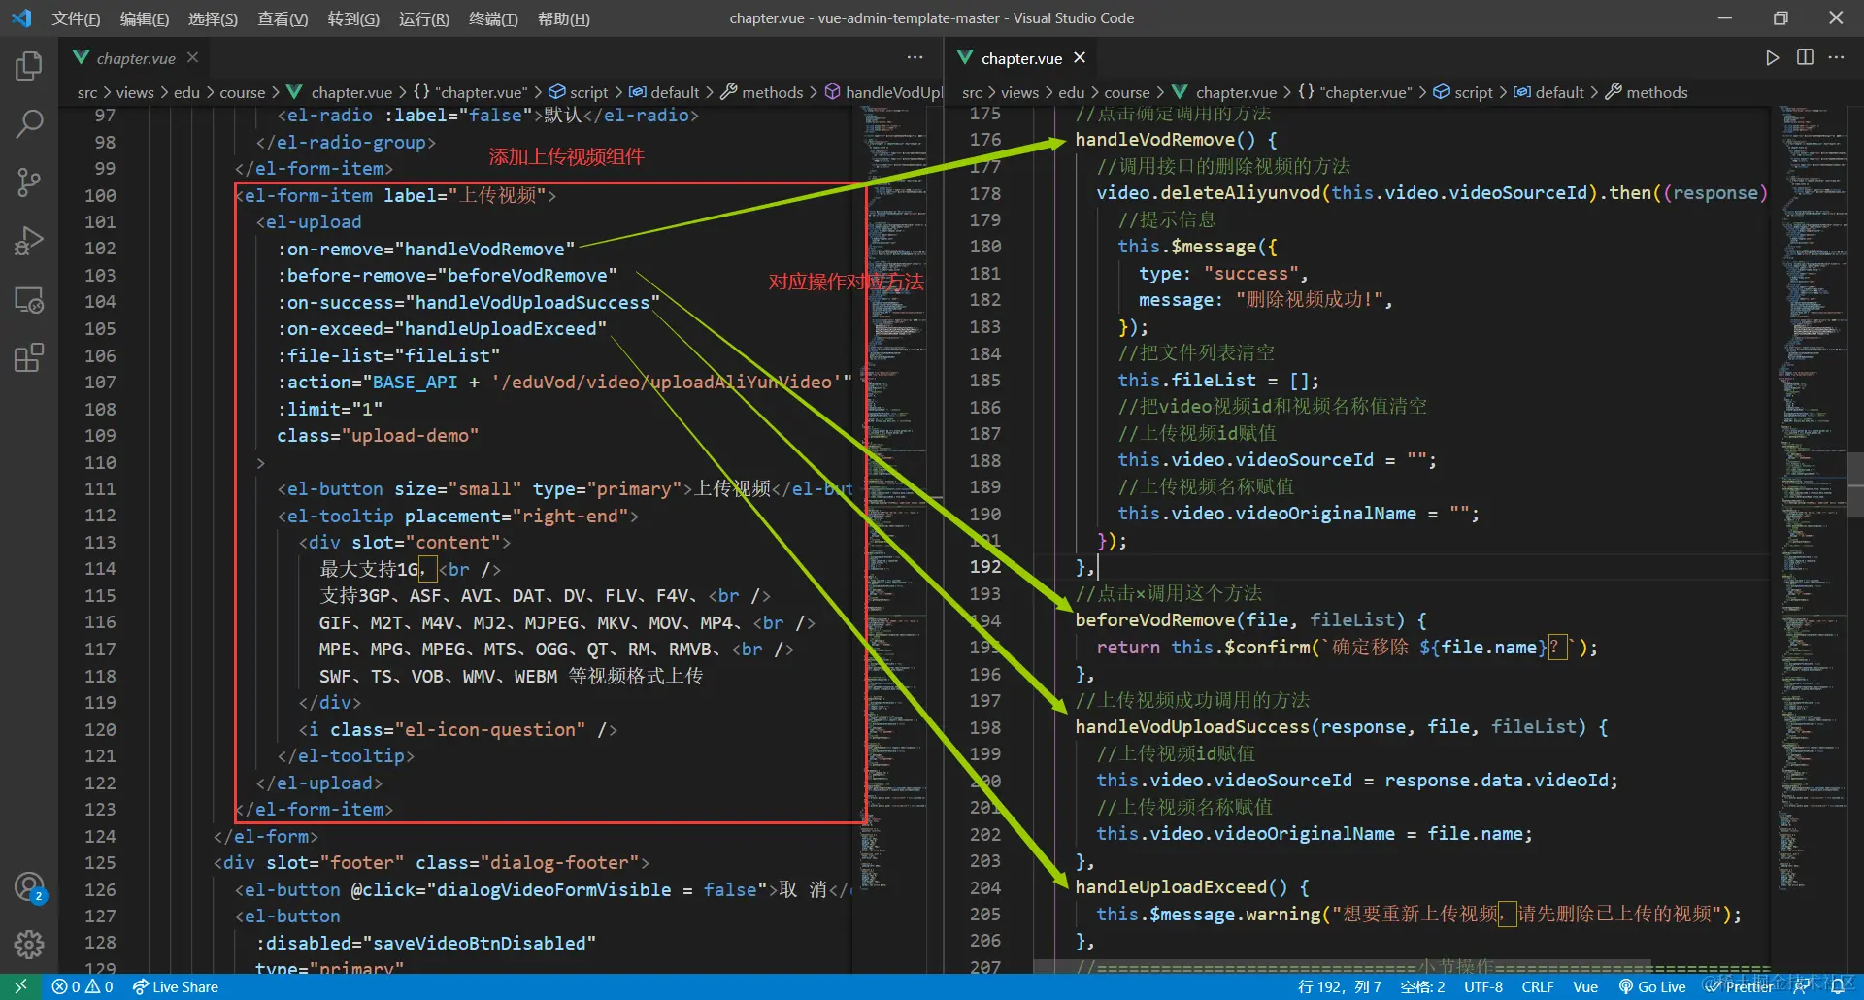1864x1000 pixels.
Task: Open right editor group more actions menu
Action: click(1836, 58)
